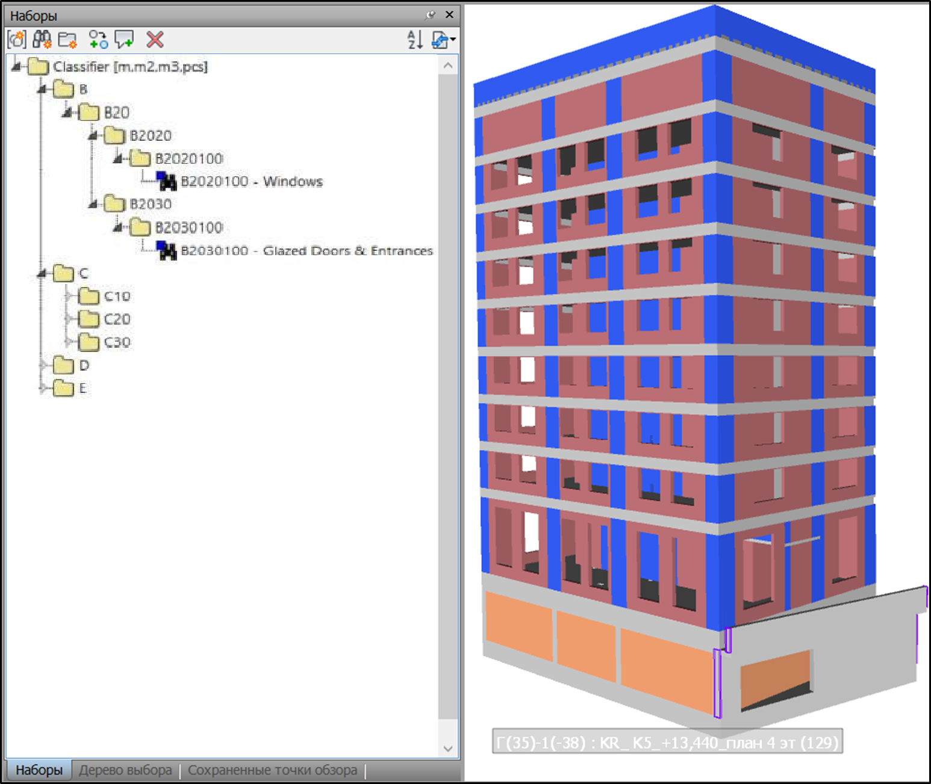Select the Classifier [m.m2.m3.pcs] root row
Image resolution: width=931 pixels, height=784 pixels.
pos(130,66)
